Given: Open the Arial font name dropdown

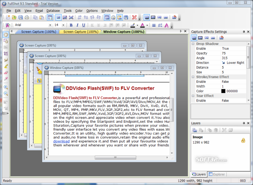Looking at the screenshot, I should tap(50, 25).
